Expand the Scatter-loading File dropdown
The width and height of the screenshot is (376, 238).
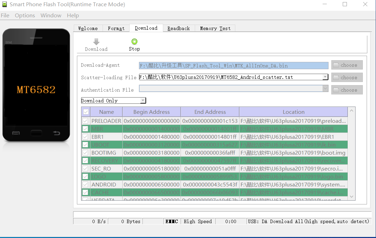[325, 77]
